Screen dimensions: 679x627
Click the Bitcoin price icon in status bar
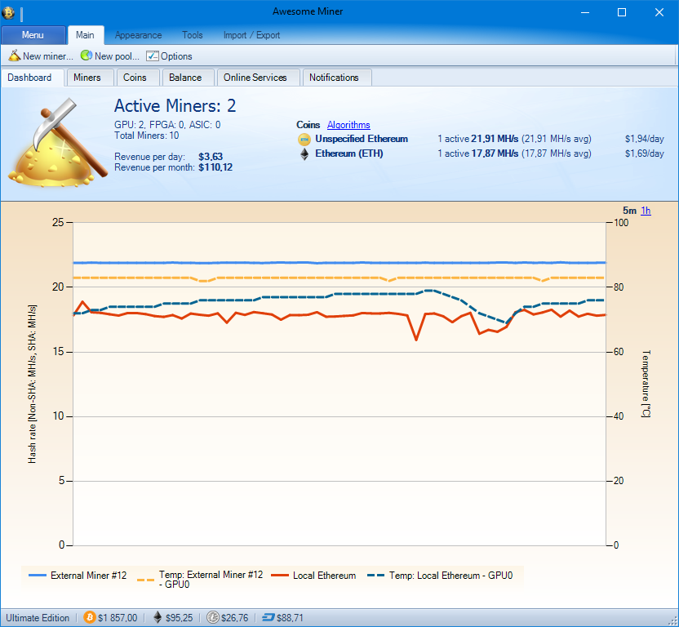pyautogui.click(x=89, y=618)
